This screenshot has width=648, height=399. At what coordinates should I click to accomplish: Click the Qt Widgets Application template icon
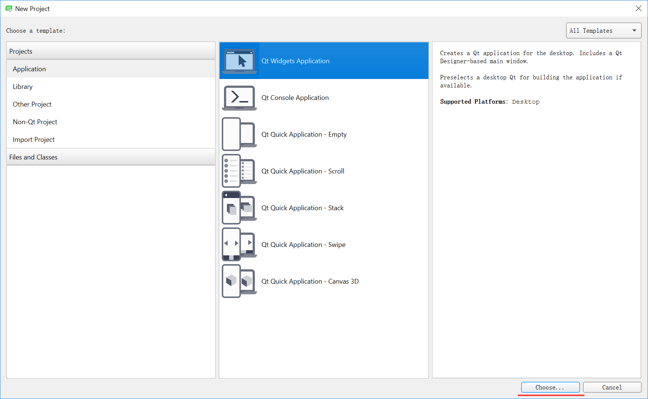click(x=239, y=61)
